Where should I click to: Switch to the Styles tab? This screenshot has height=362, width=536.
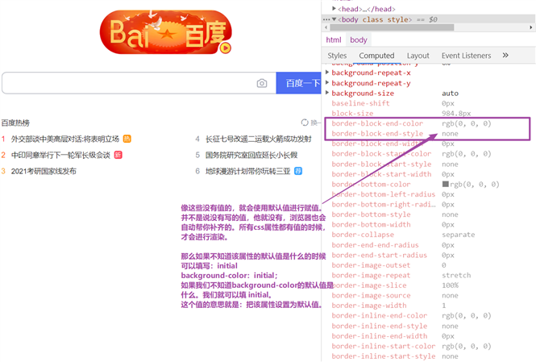337,56
